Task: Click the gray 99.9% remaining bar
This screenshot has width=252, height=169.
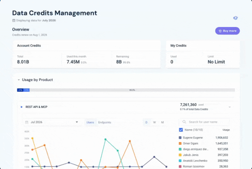Action: tap(132, 90)
